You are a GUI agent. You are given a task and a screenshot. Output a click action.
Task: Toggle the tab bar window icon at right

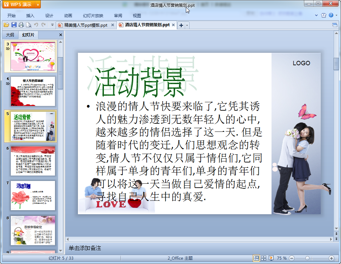click(x=335, y=25)
